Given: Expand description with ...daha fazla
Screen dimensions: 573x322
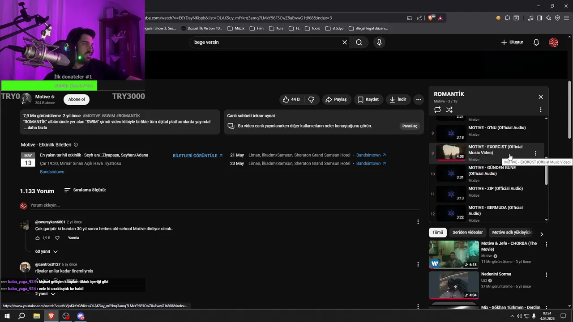Looking at the screenshot, I should tap(35, 127).
